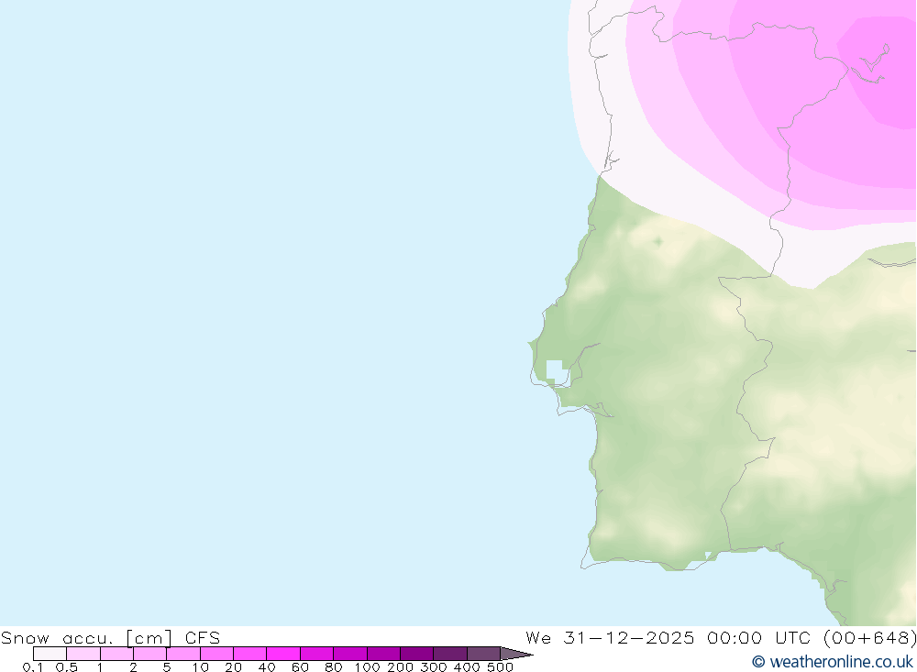Select the 20–40 cm legend color swatch

pyautogui.click(x=249, y=654)
